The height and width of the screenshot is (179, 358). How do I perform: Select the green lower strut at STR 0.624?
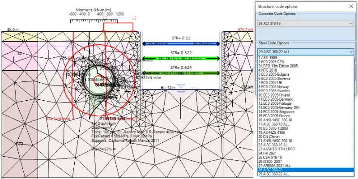(181, 73)
